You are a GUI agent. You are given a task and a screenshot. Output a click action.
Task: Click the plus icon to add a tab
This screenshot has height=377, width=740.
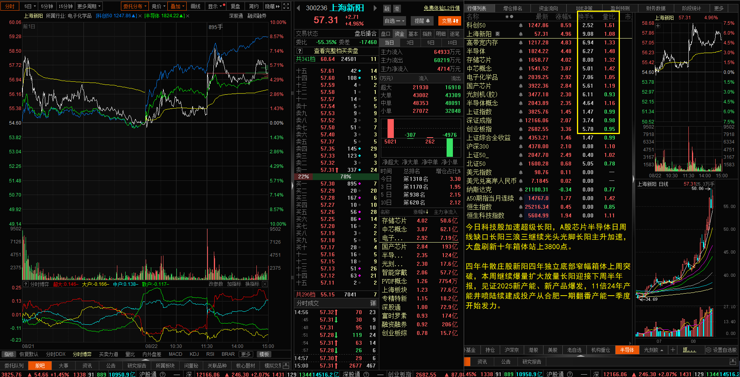pyautogui.click(x=673, y=350)
